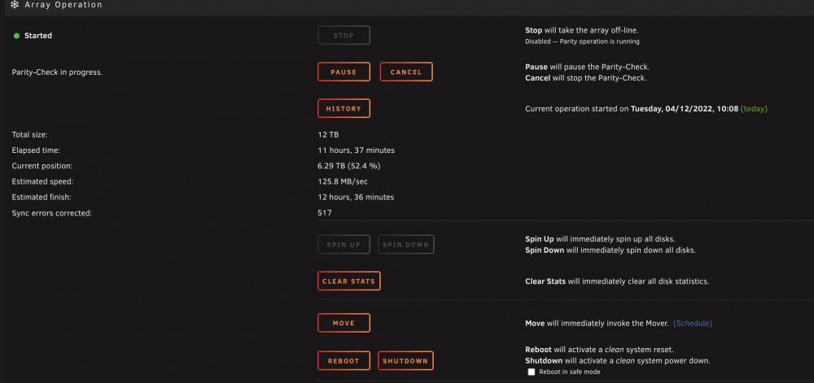Click 'Clear Stats will immediately clear' description
The image size is (814, 383).
[617, 281]
